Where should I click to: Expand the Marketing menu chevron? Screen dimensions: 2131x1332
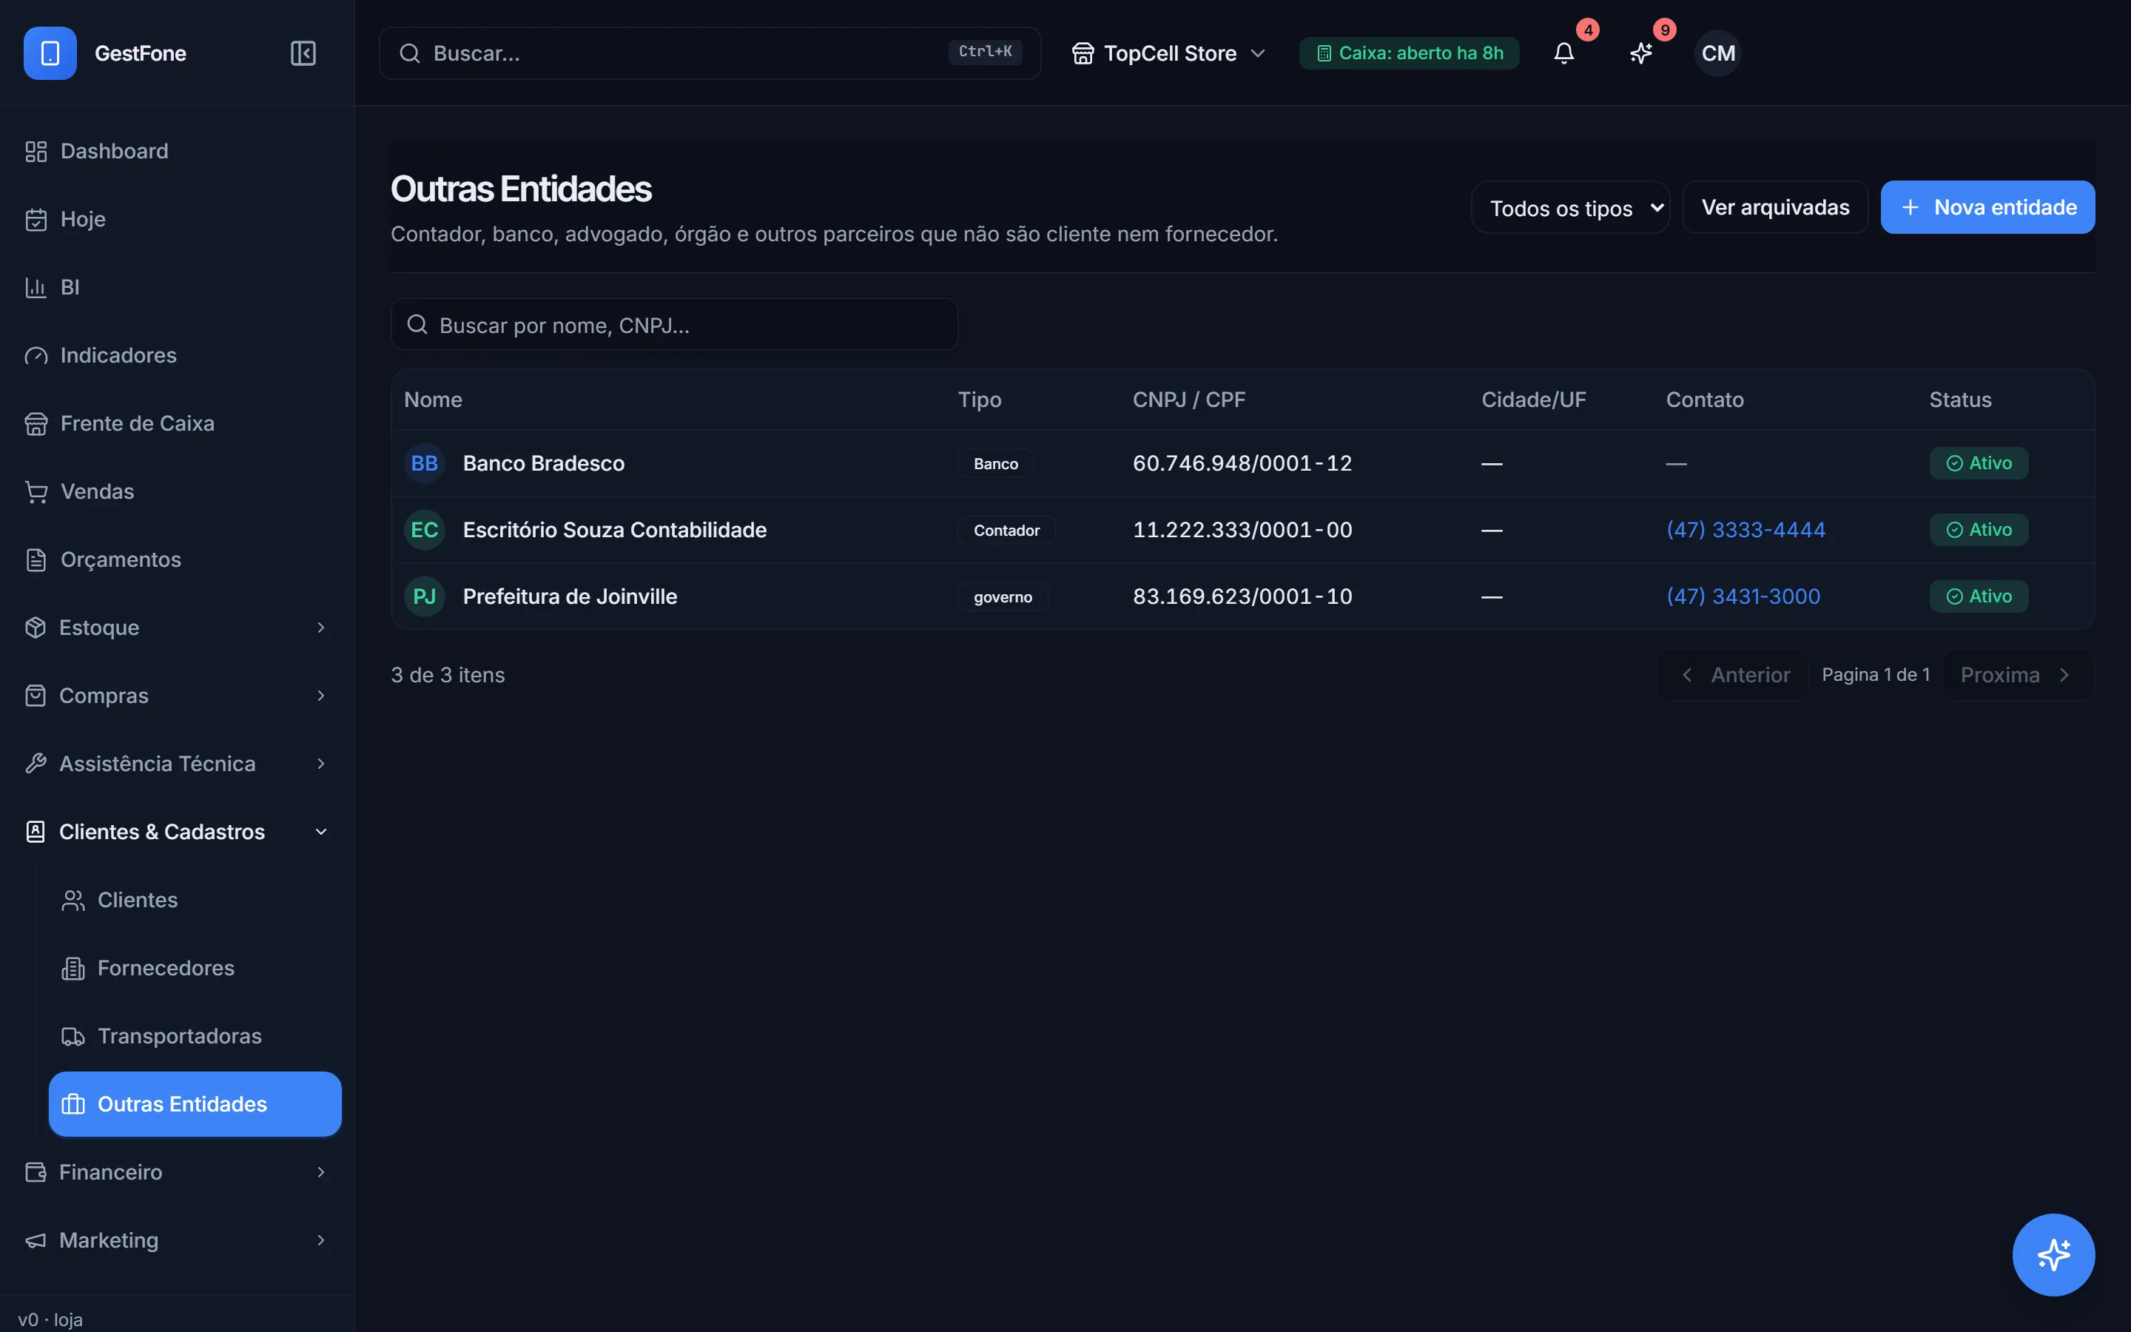click(320, 1240)
